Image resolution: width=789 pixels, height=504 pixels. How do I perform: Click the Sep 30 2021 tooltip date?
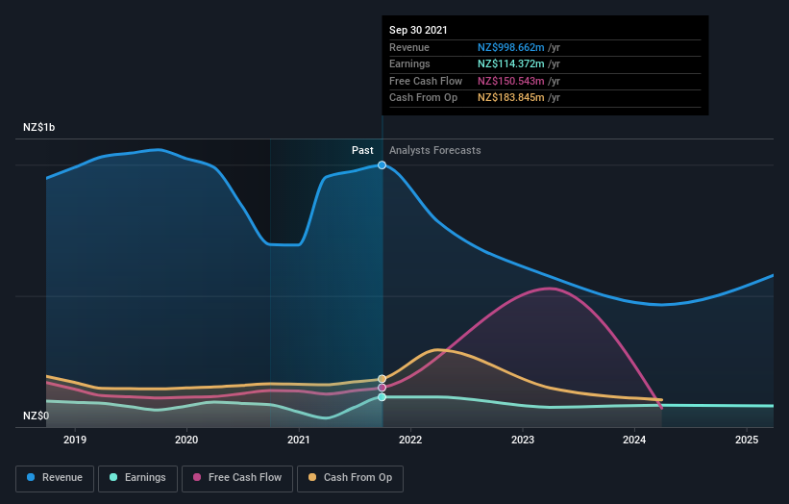418,30
